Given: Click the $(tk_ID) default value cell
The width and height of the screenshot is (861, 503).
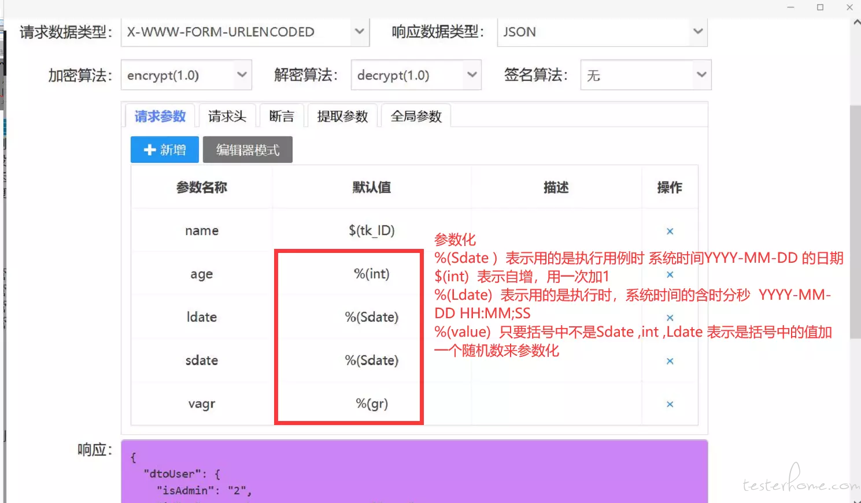Looking at the screenshot, I should 372,230.
